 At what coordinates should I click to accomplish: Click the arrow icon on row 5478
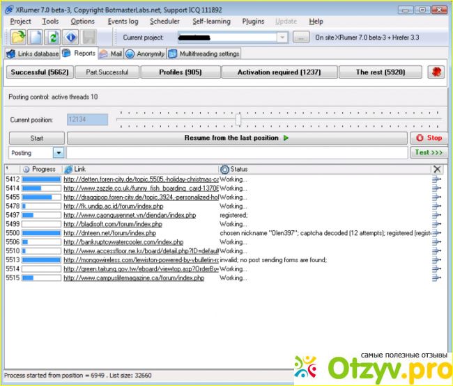(x=436, y=206)
